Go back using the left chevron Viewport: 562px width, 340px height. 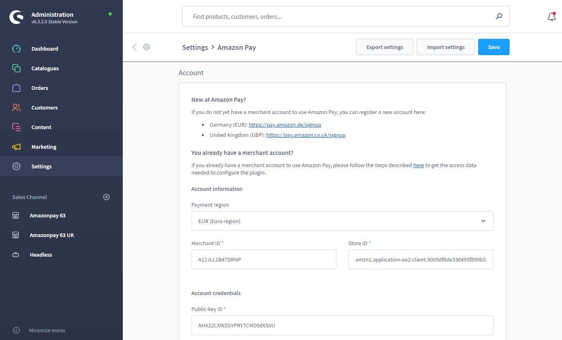pyautogui.click(x=134, y=47)
